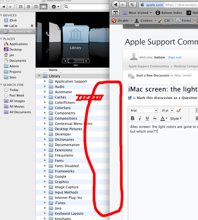Toggle bold formatting in the editor
This screenshot has height=220, width=198.
133,118
